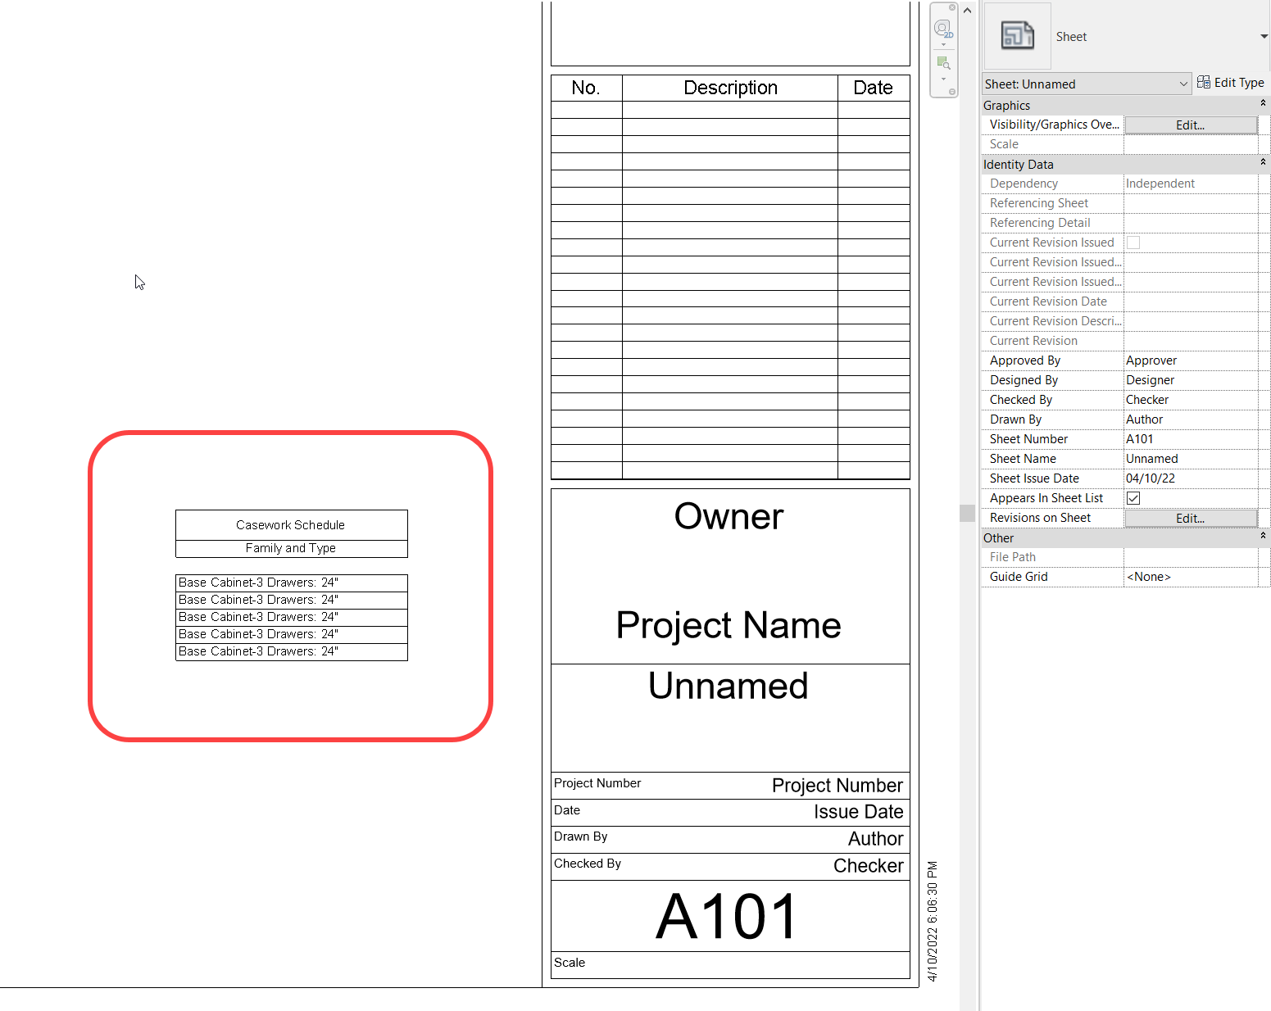Select the 2D SteeringWheel navigation icon
Screen dimensions: 1271x1011
942,27
